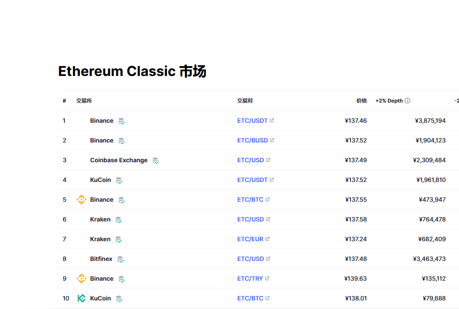Click the depth value ¥1,961,810
Screen dimensions: 459x309
coord(431,180)
